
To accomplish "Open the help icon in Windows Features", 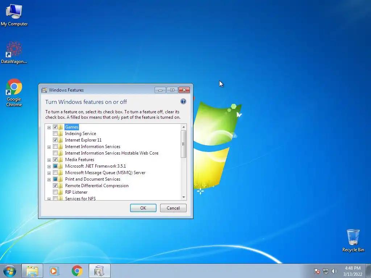I will [x=183, y=101].
